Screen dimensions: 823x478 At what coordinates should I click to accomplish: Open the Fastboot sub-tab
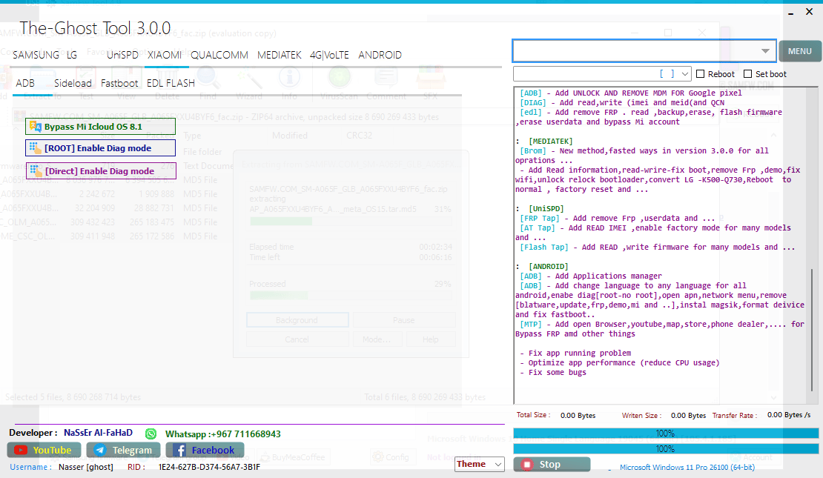[119, 83]
